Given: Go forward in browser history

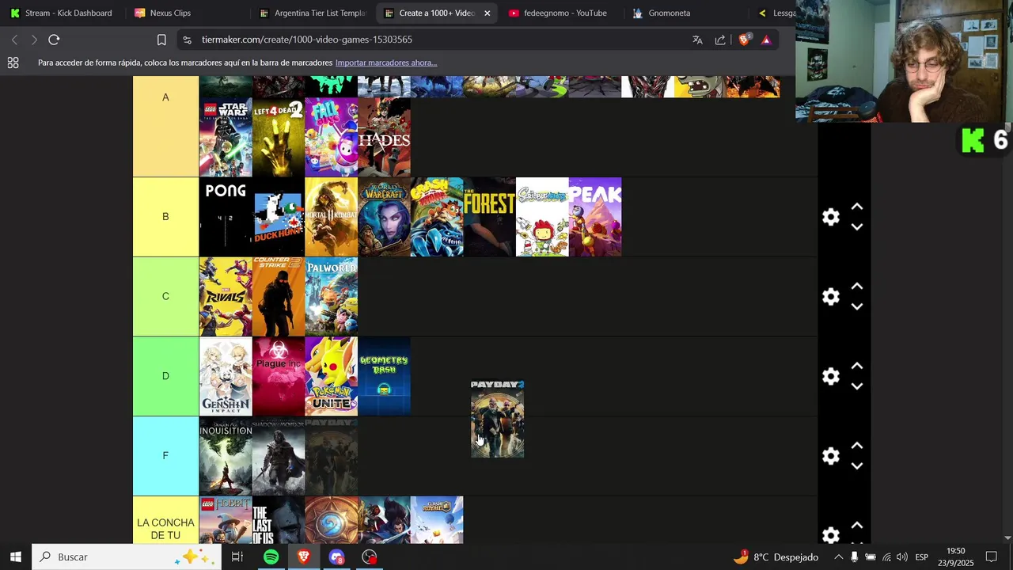Looking at the screenshot, I should coord(34,40).
